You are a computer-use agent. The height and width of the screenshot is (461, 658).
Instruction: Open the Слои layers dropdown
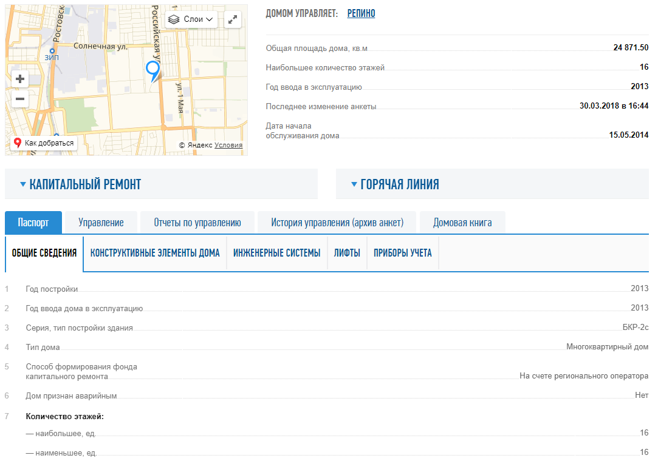[191, 19]
